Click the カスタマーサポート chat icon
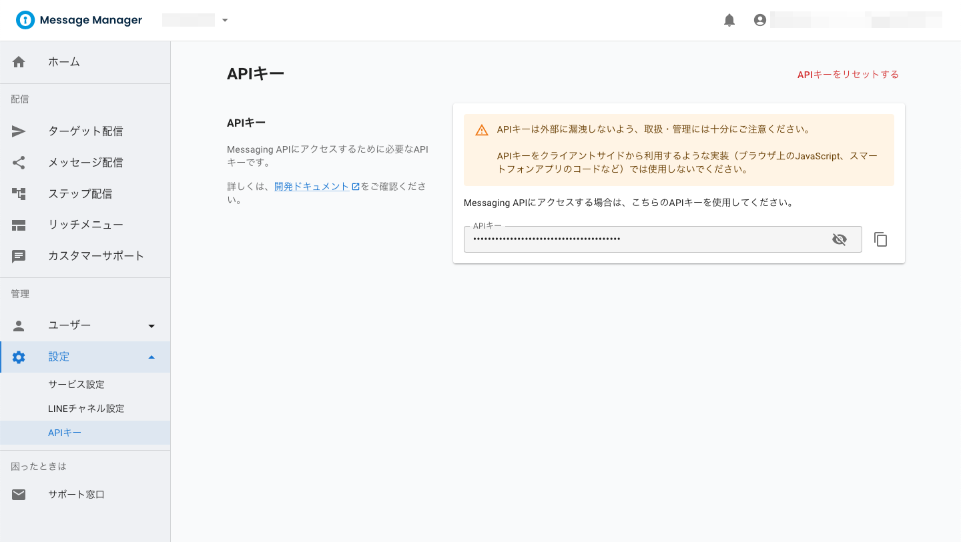This screenshot has height=542, width=961. (19, 256)
